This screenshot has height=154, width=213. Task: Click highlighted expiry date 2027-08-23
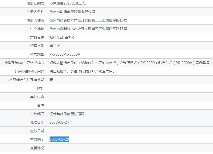tap(59, 139)
